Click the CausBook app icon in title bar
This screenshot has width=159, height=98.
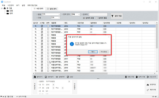(x=2, y=2)
